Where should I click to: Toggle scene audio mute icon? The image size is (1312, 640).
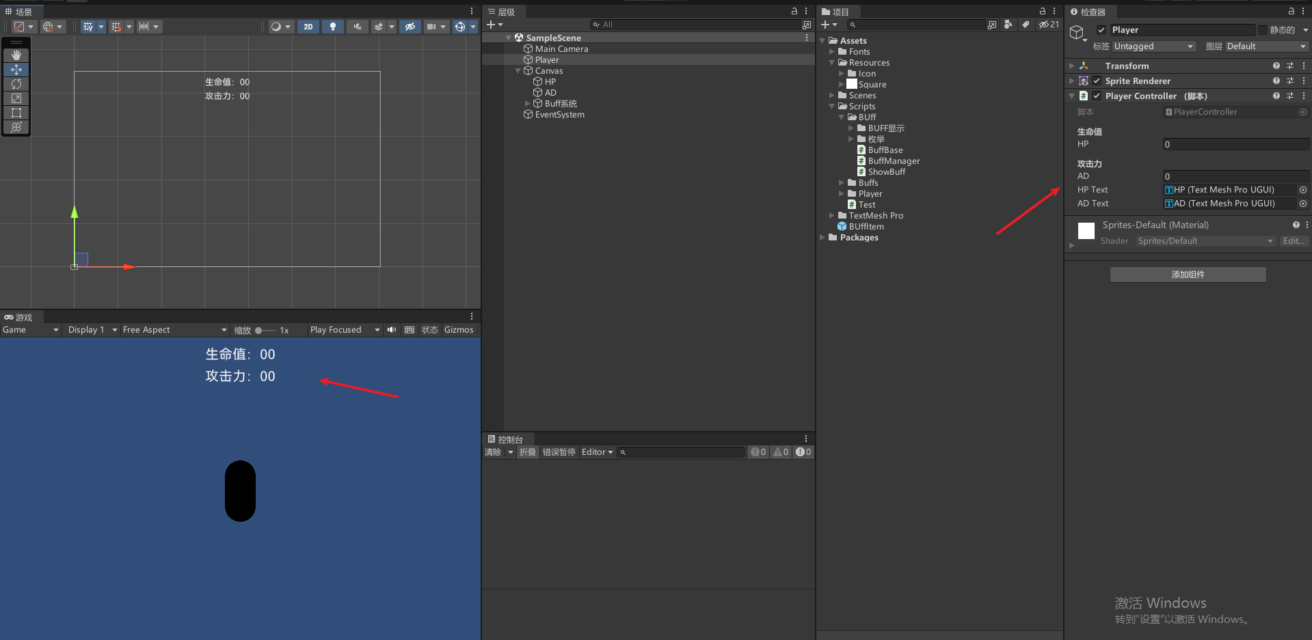[358, 27]
